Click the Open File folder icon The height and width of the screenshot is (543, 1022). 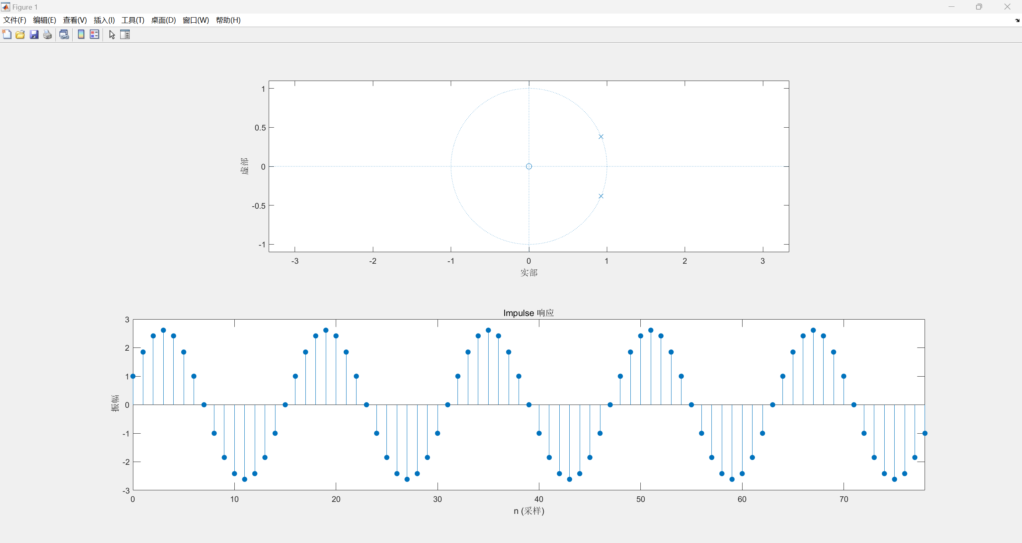[20, 34]
